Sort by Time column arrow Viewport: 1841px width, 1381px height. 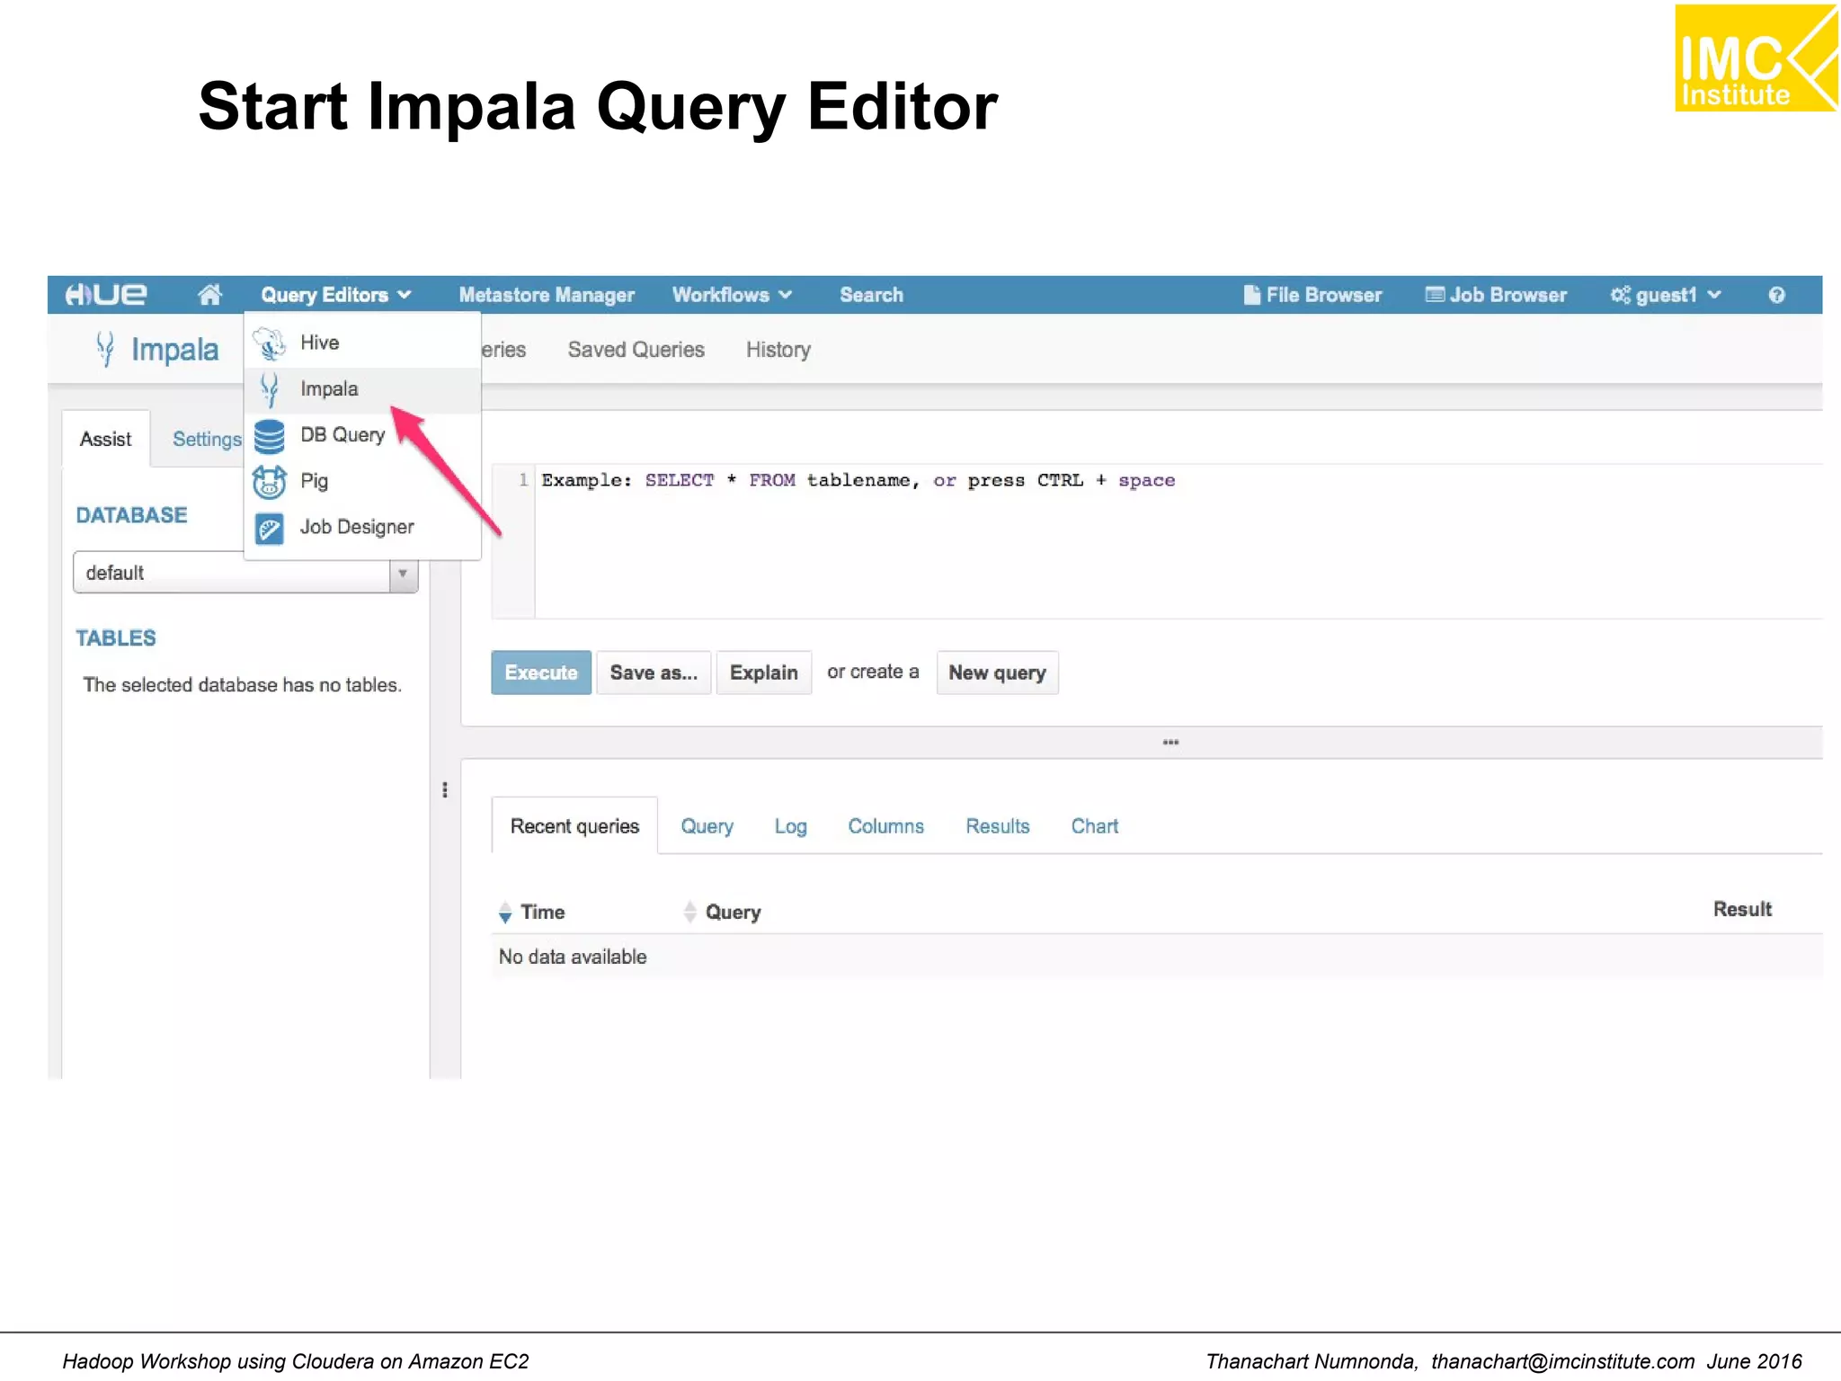click(x=505, y=912)
